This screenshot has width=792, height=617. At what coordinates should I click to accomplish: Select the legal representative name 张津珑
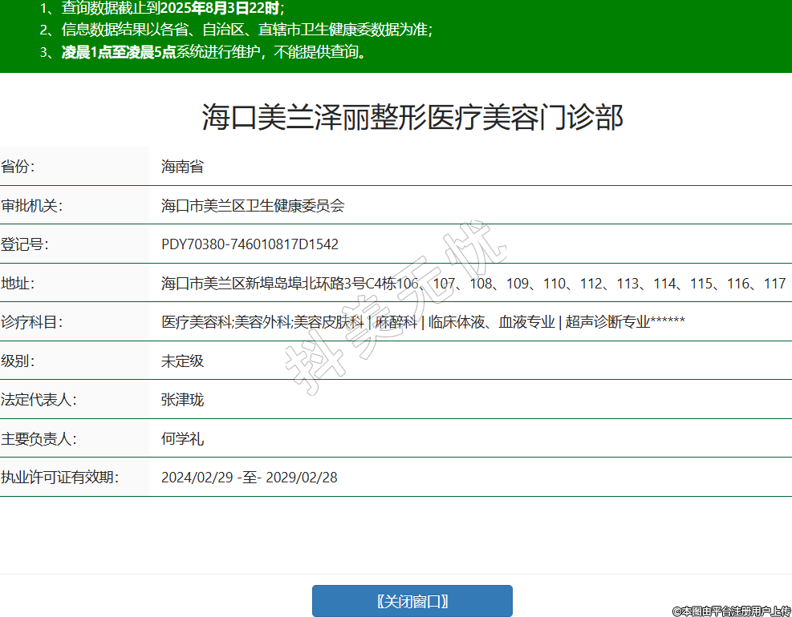coord(182,400)
